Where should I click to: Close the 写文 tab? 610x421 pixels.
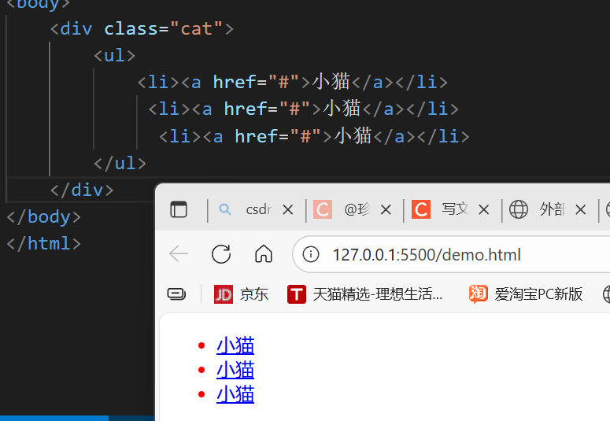(x=484, y=210)
